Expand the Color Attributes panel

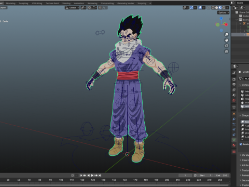(240, 160)
